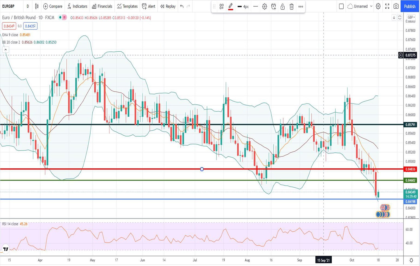Click the EURGBP symbol search field
Image resolution: width=420 pixels, height=266 pixels.
[x=8, y=6]
